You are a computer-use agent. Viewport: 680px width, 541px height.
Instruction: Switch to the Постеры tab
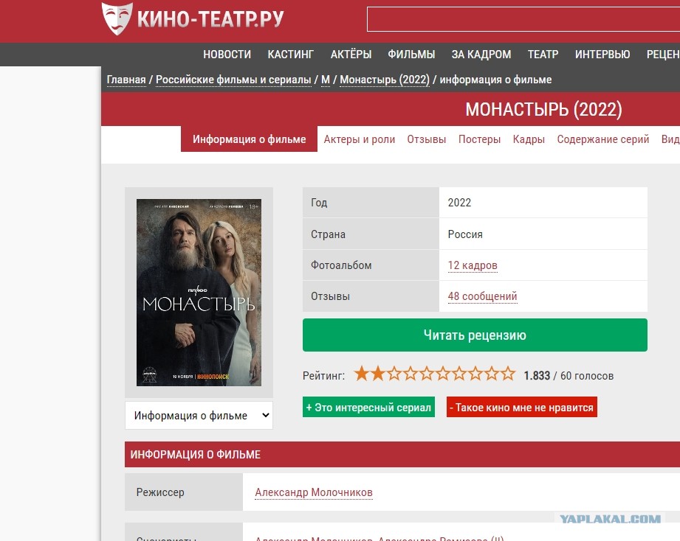pos(479,139)
